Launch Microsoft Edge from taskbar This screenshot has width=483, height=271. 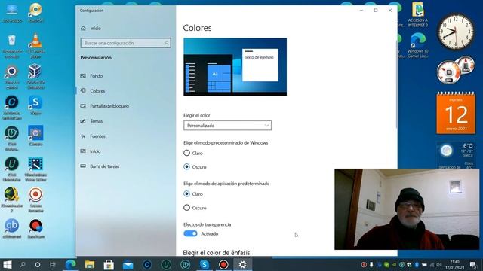(x=70, y=264)
